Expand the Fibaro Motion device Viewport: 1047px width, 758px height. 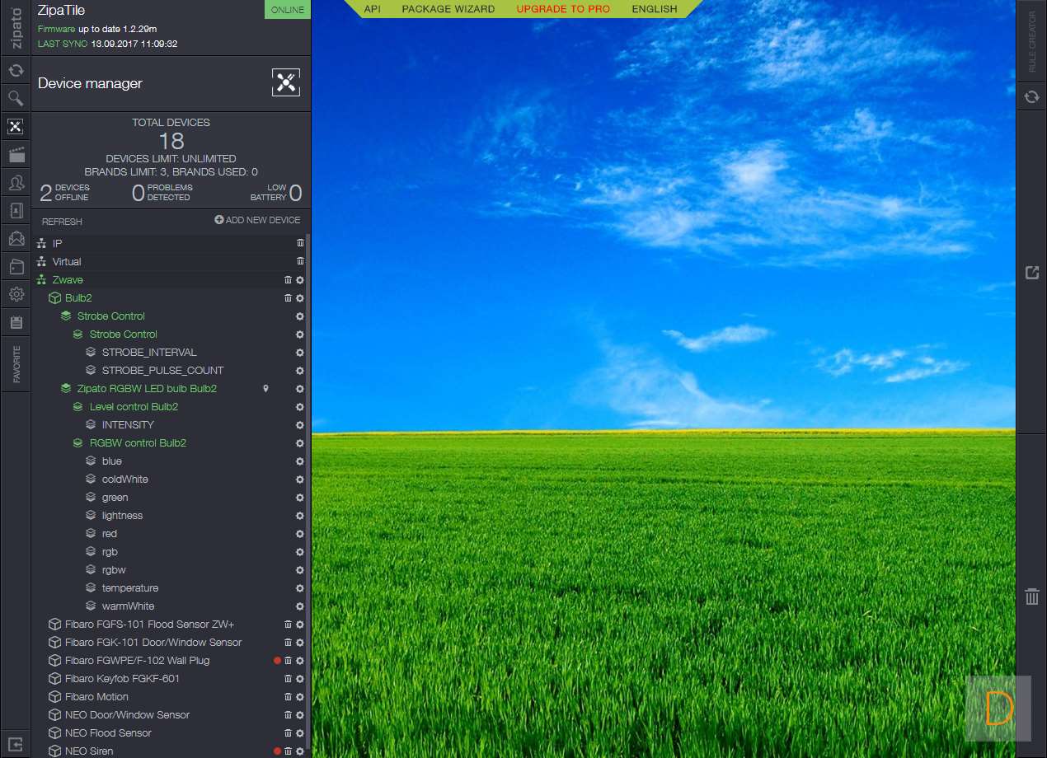[x=55, y=697]
